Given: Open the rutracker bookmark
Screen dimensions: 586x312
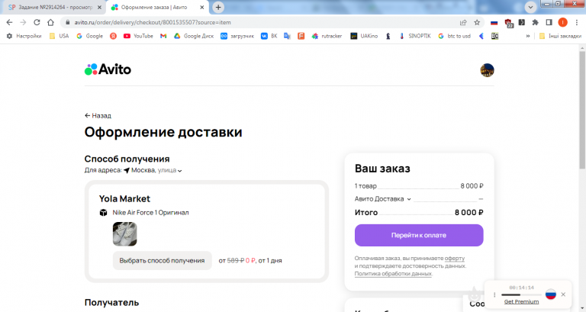Looking at the screenshot, I should point(327,36).
